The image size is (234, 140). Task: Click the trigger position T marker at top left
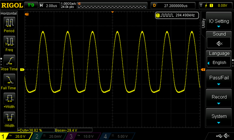(x=26, y=14)
